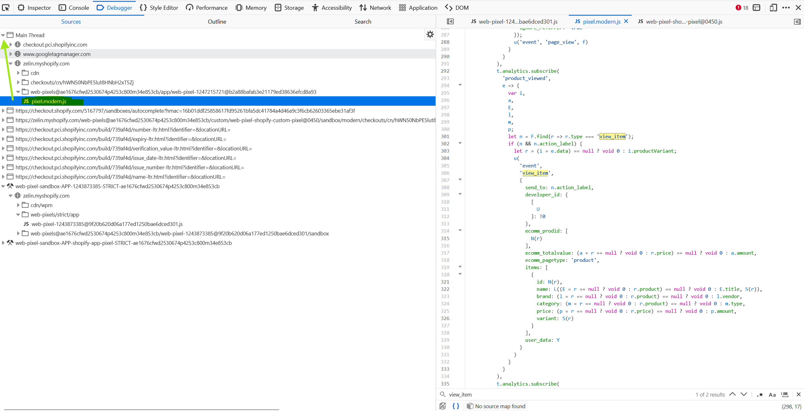Pretty print source with braces icon
Image resolution: width=804 pixels, height=411 pixels.
[456, 406]
